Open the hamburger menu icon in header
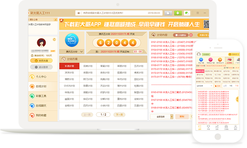Viewport: 247px width, 148px height. (197, 13)
